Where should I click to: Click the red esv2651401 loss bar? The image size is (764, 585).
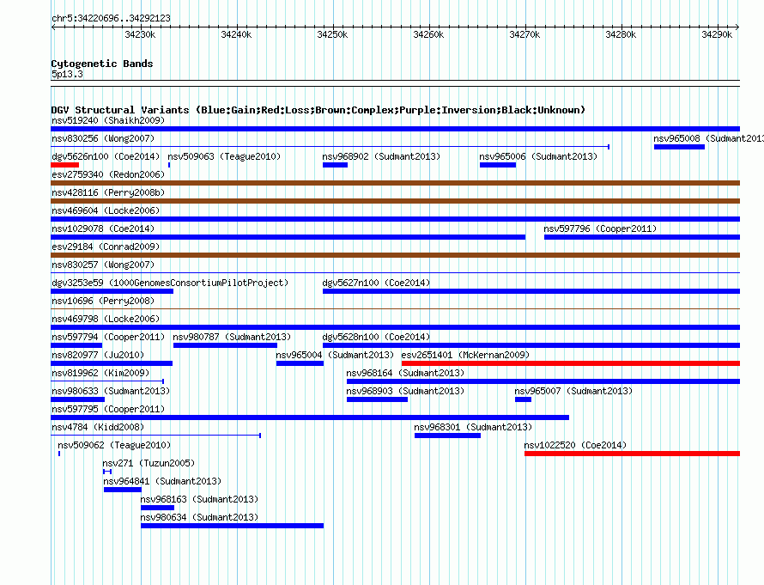[x=571, y=363]
